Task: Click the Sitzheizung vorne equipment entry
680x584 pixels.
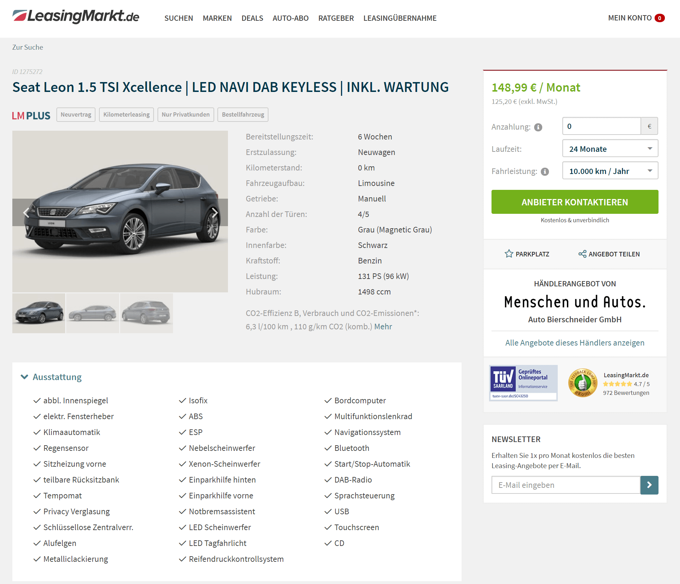Action: pyautogui.click(x=75, y=464)
